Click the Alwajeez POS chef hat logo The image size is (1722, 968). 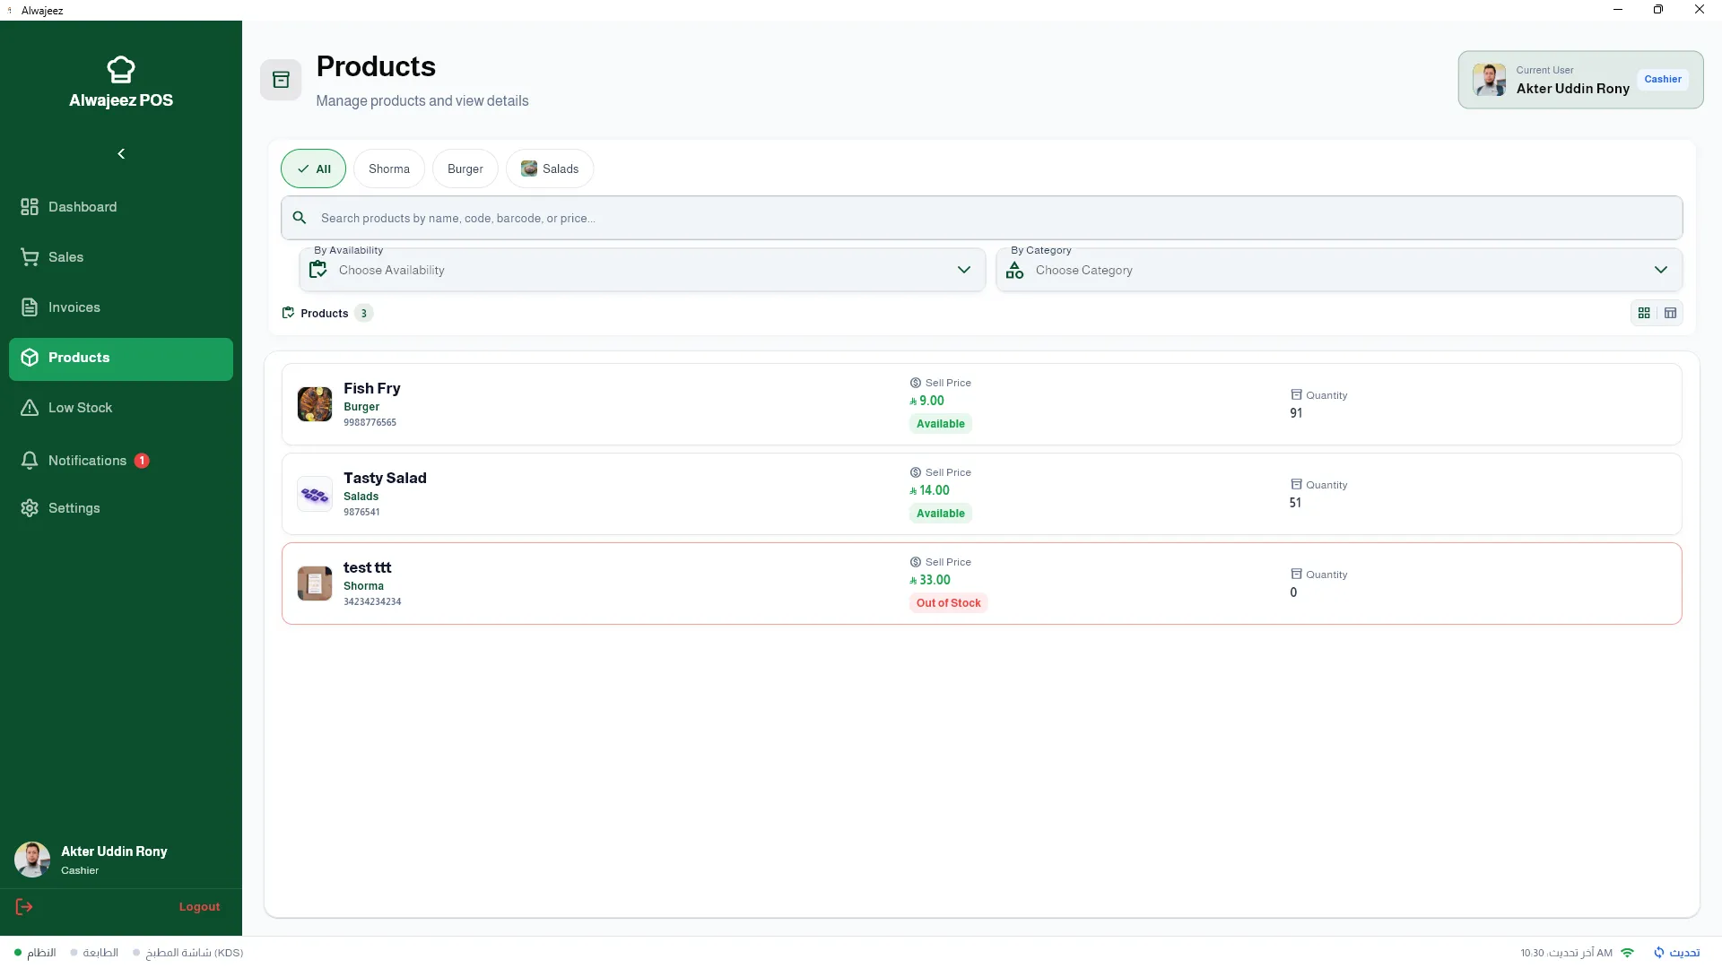(121, 69)
